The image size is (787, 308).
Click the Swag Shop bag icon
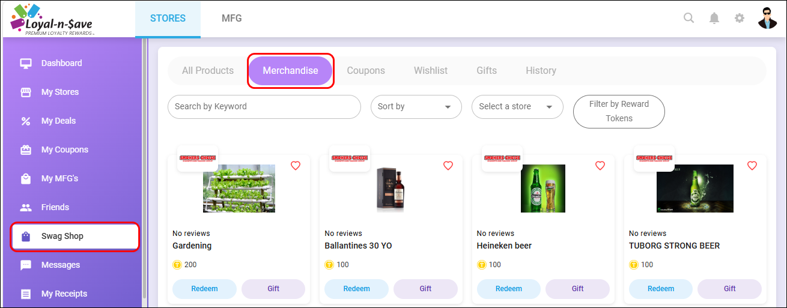point(26,236)
